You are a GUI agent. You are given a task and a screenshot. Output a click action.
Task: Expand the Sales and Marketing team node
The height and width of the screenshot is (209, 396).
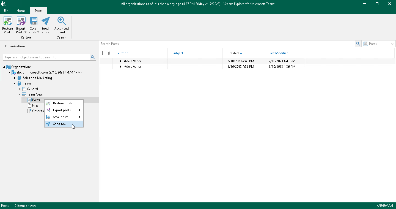pos(15,78)
